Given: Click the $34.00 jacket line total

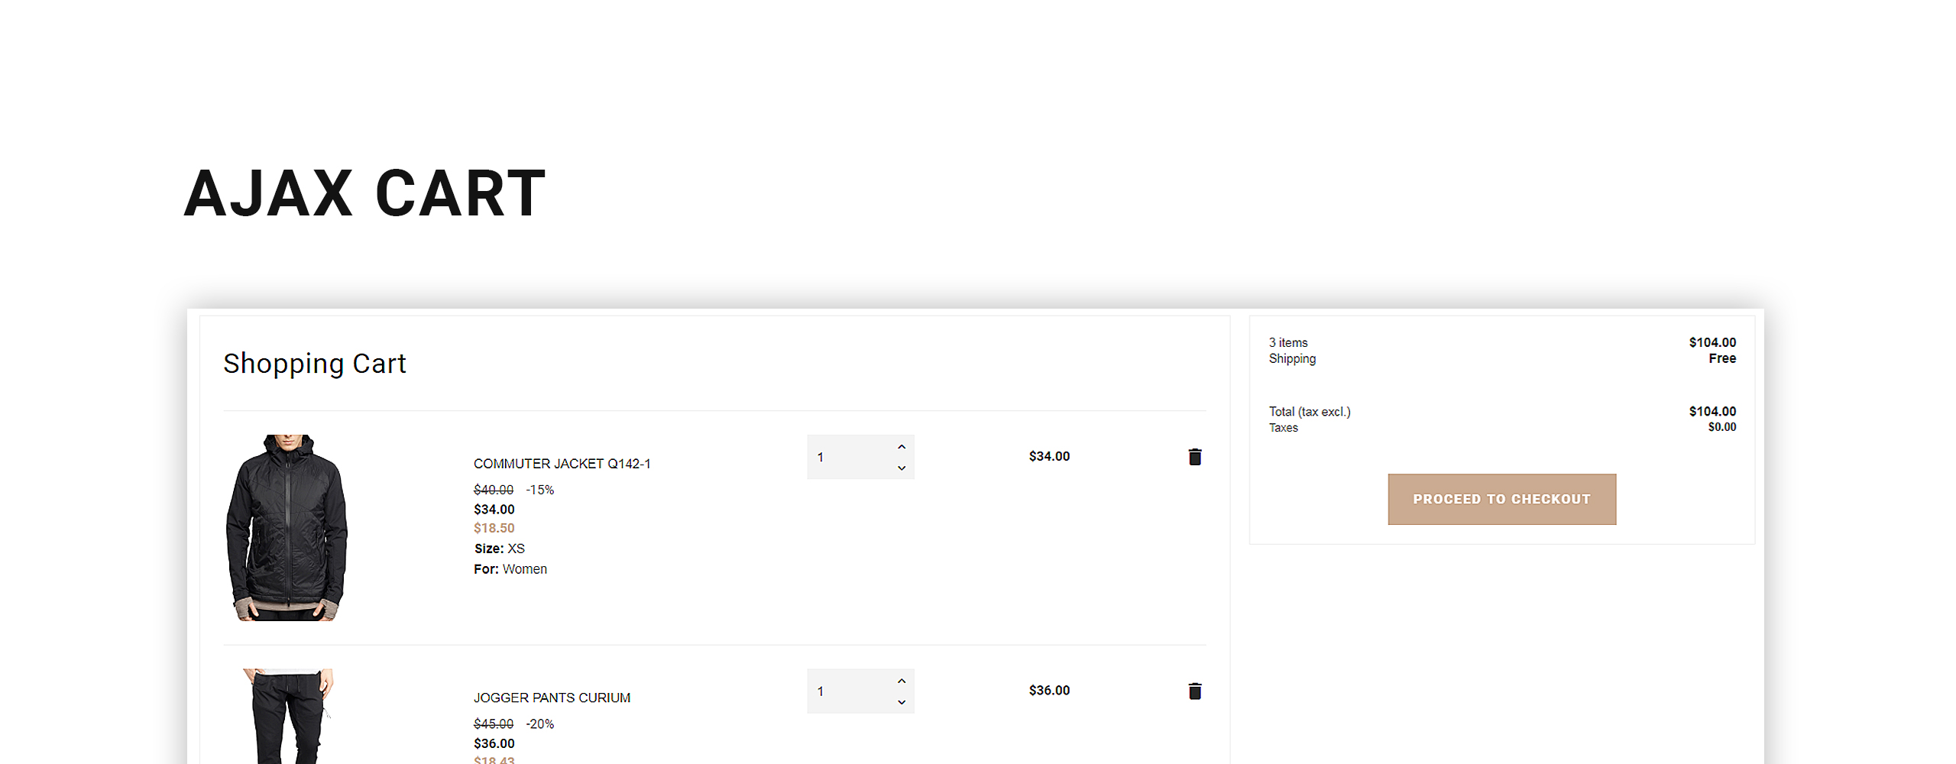Looking at the screenshot, I should tap(1049, 456).
